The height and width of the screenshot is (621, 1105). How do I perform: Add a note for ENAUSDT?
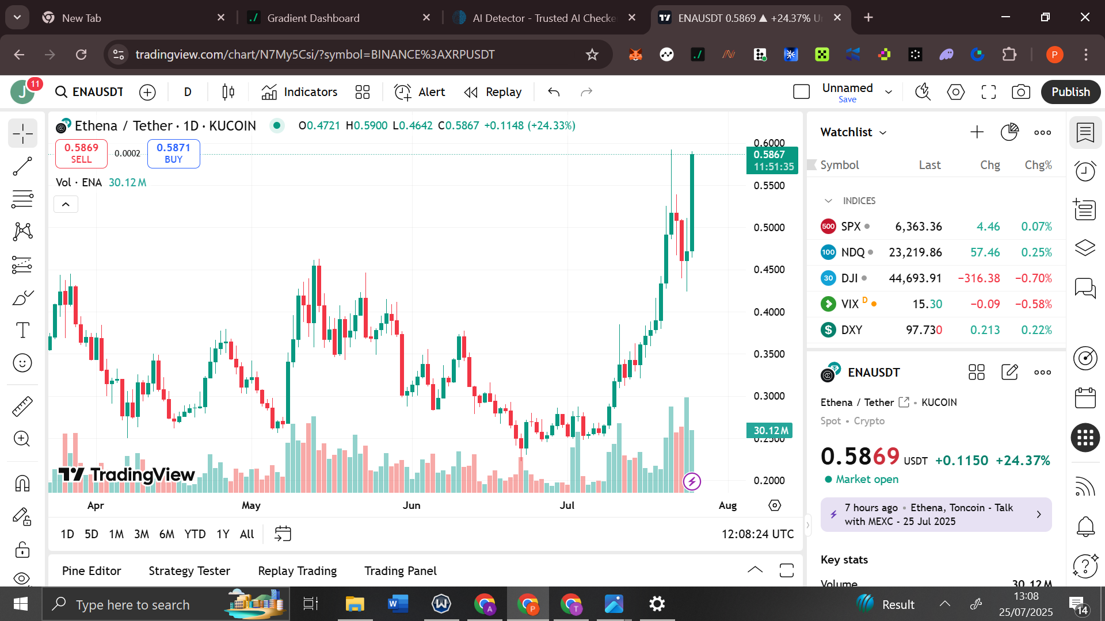1009,373
